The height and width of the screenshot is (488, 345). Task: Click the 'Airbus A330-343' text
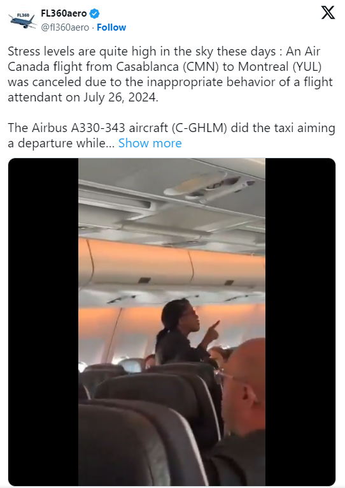78,128
